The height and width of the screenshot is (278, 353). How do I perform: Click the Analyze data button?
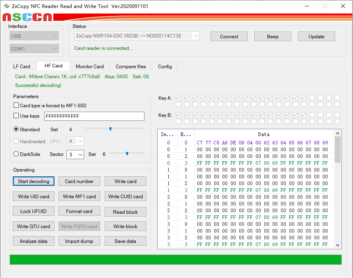click(33, 241)
